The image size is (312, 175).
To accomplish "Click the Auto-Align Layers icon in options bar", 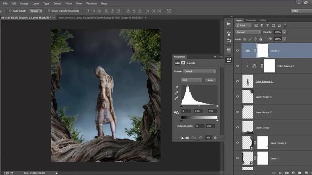I will [x=169, y=11].
